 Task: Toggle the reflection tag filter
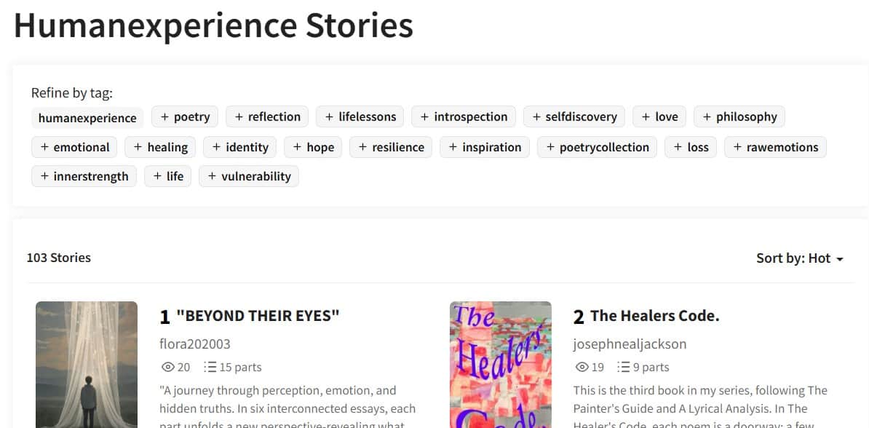[267, 116]
